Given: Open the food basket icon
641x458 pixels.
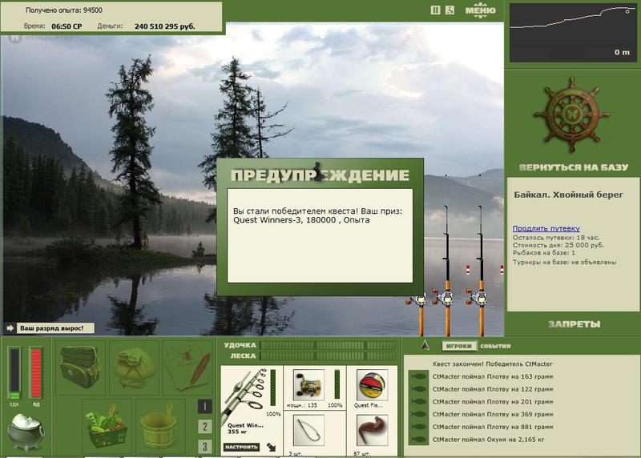Looking at the screenshot, I should [107, 426].
